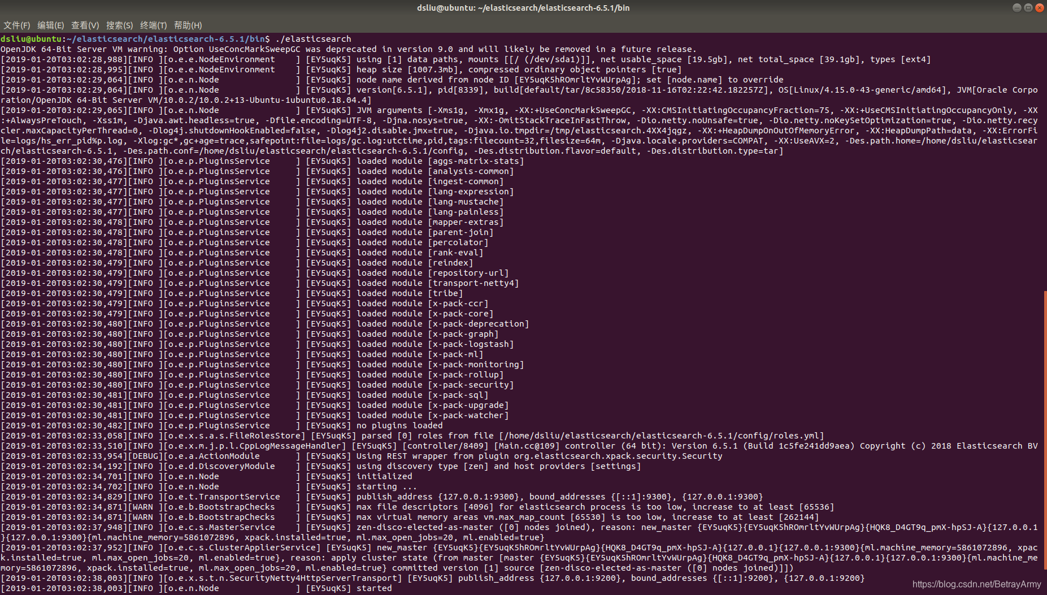Click the line loaded module [x-pack-watcher]
1047x595 pixels.
pos(255,415)
